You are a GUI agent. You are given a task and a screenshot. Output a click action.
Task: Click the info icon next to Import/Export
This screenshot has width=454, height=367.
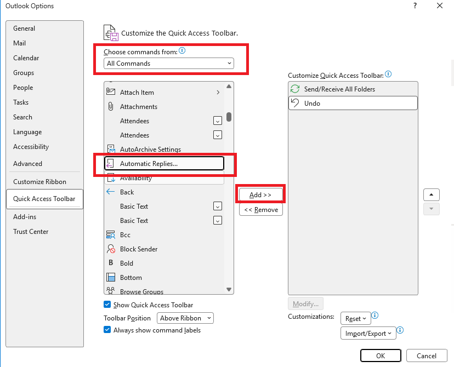tap(400, 330)
